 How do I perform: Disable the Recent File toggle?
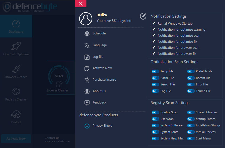(x=191, y=78)
